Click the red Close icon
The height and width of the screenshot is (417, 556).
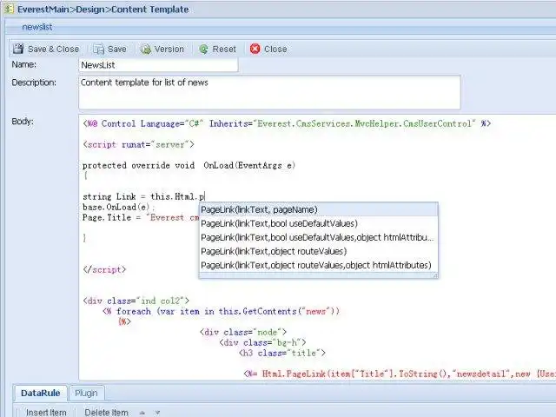tap(255, 49)
